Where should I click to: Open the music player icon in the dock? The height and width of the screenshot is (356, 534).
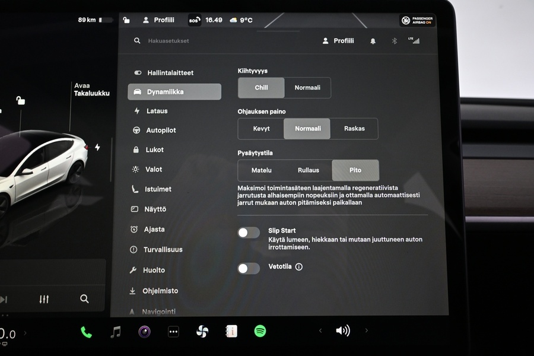click(115, 331)
